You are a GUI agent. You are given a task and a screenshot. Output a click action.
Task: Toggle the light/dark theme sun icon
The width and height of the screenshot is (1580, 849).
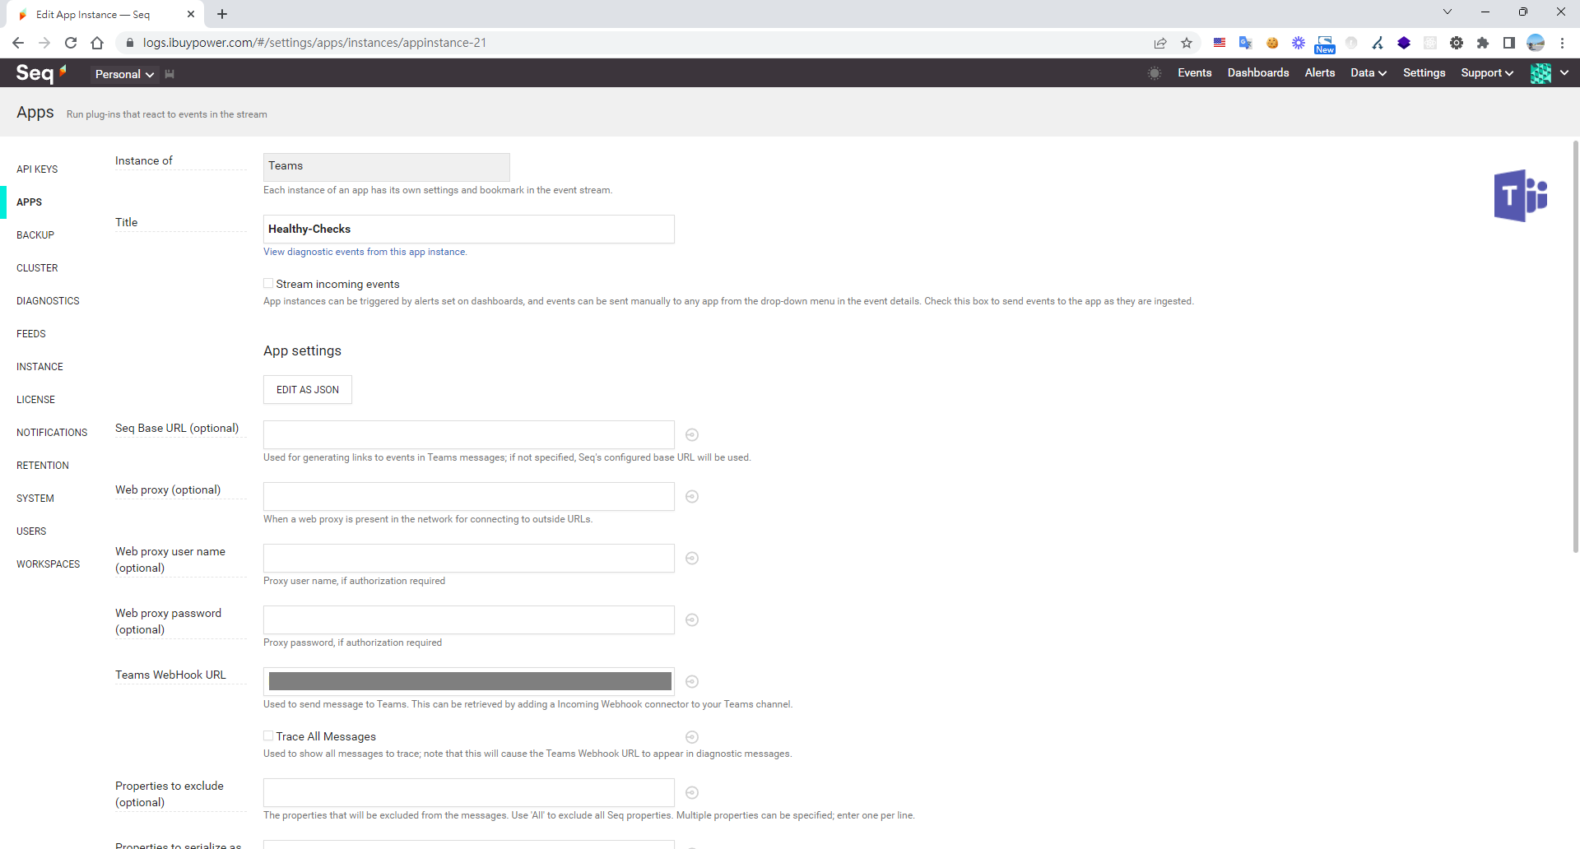coord(1155,73)
